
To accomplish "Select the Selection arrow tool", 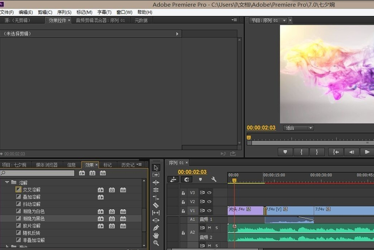I will [156, 167].
